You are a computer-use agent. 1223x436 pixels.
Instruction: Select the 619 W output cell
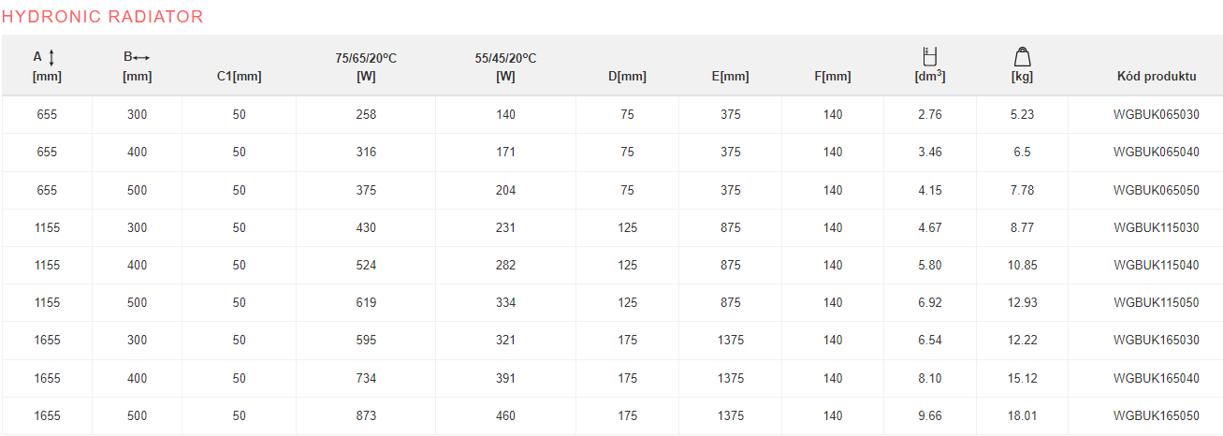point(366,303)
